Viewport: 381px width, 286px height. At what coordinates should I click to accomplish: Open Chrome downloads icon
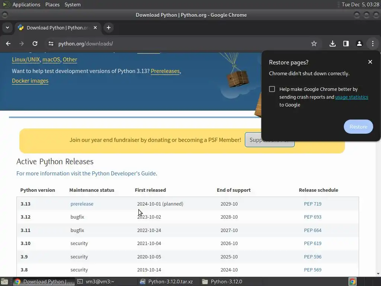[x=333, y=44]
